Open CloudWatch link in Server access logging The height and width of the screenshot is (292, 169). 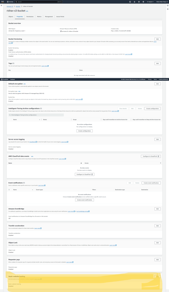pos(33,142)
